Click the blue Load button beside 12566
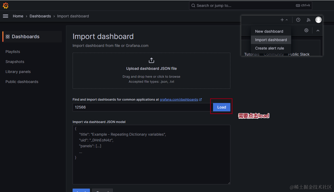Image resolution: width=334 pixels, height=192 pixels. 222,107
